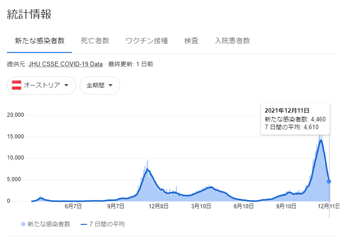Switch to the 検査 tab
The image size is (344, 240).
coord(191,41)
